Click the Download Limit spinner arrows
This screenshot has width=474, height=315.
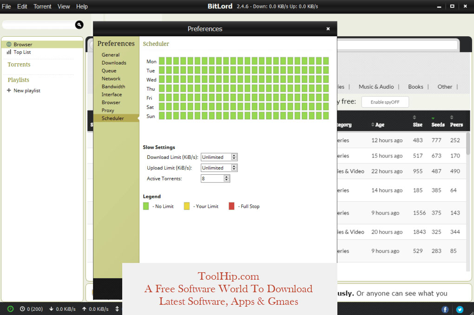pyautogui.click(x=234, y=157)
